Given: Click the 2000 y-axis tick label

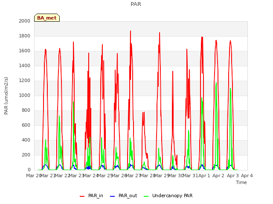Looking at the screenshot, I should [25, 21].
